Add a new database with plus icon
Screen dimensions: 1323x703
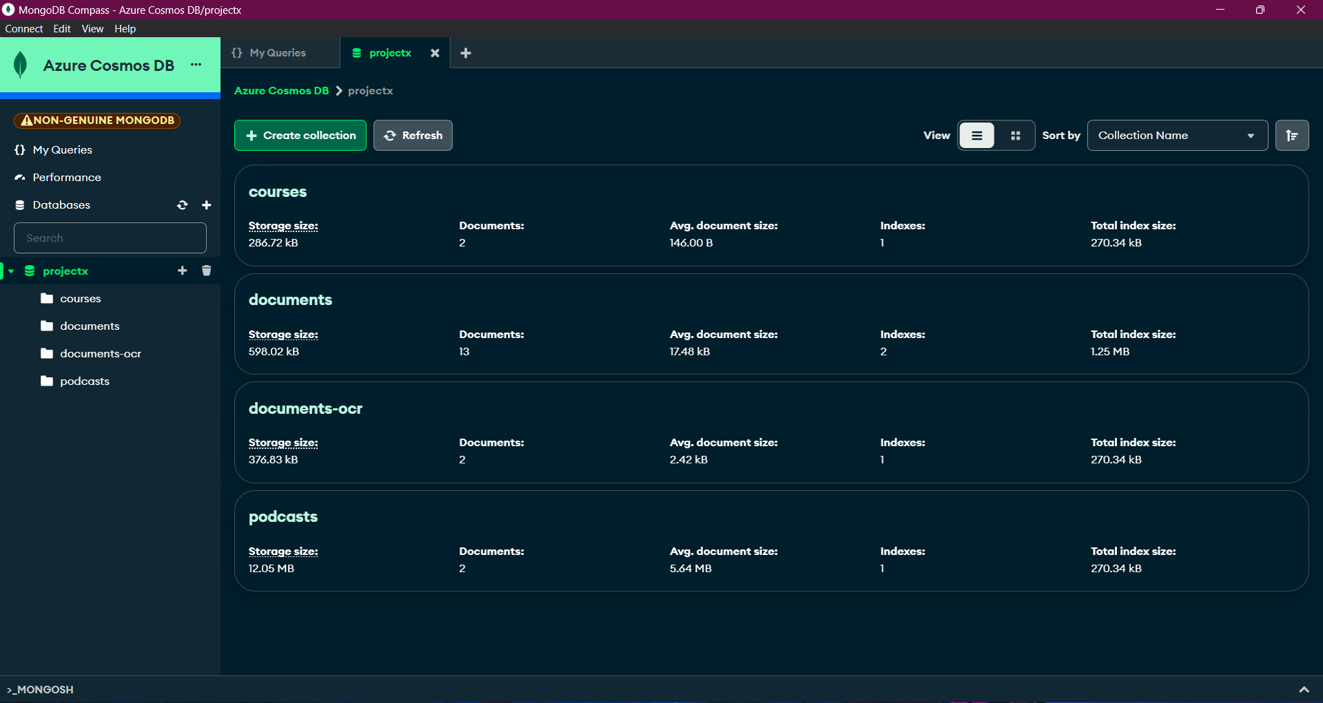[206, 205]
